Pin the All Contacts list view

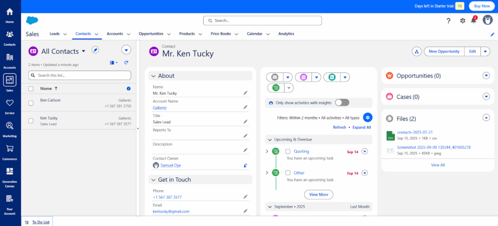(95, 51)
